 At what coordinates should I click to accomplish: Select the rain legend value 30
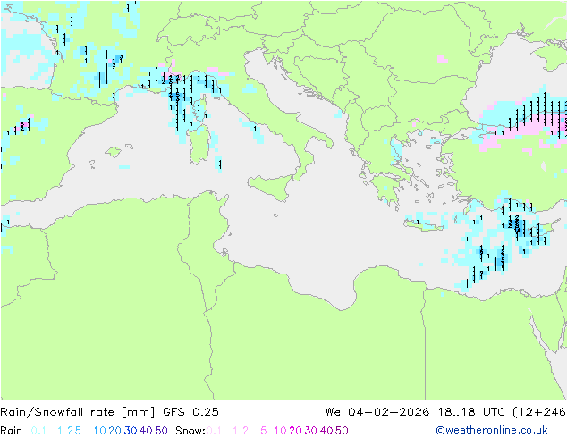pos(131,431)
